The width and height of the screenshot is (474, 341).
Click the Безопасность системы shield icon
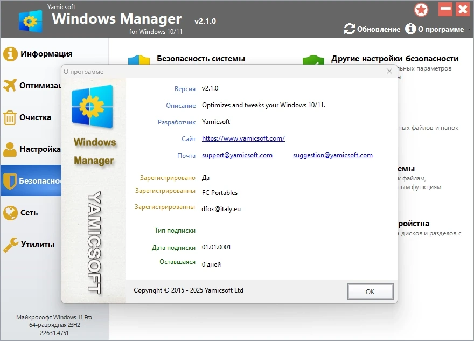tap(139, 60)
